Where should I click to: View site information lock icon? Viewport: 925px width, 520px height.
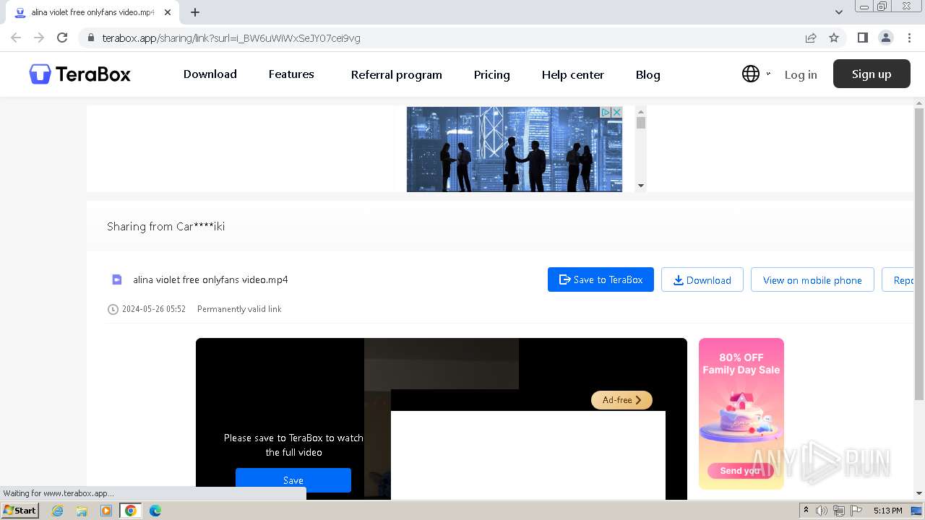pyautogui.click(x=90, y=38)
